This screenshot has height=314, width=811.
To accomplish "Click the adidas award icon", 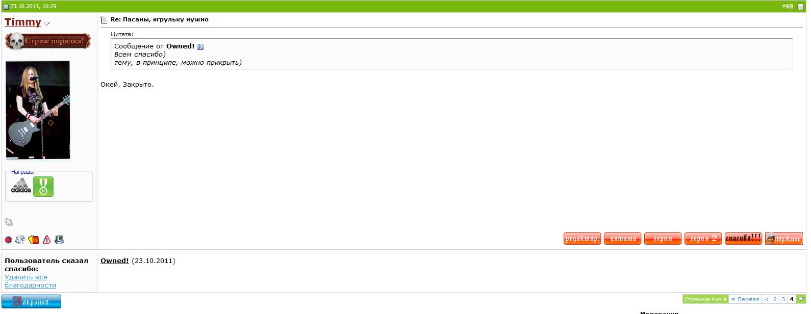I will click(x=21, y=186).
